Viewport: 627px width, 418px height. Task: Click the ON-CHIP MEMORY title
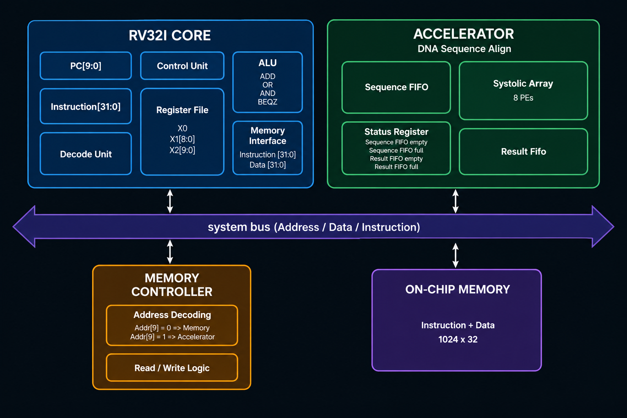tap(458, 289)
